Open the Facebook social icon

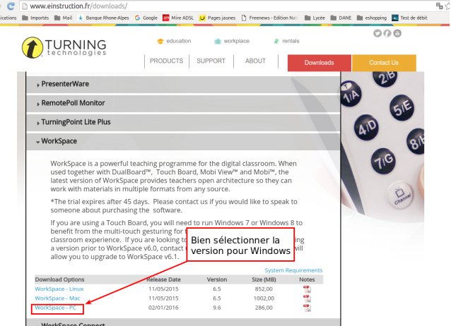click(387, 33)
